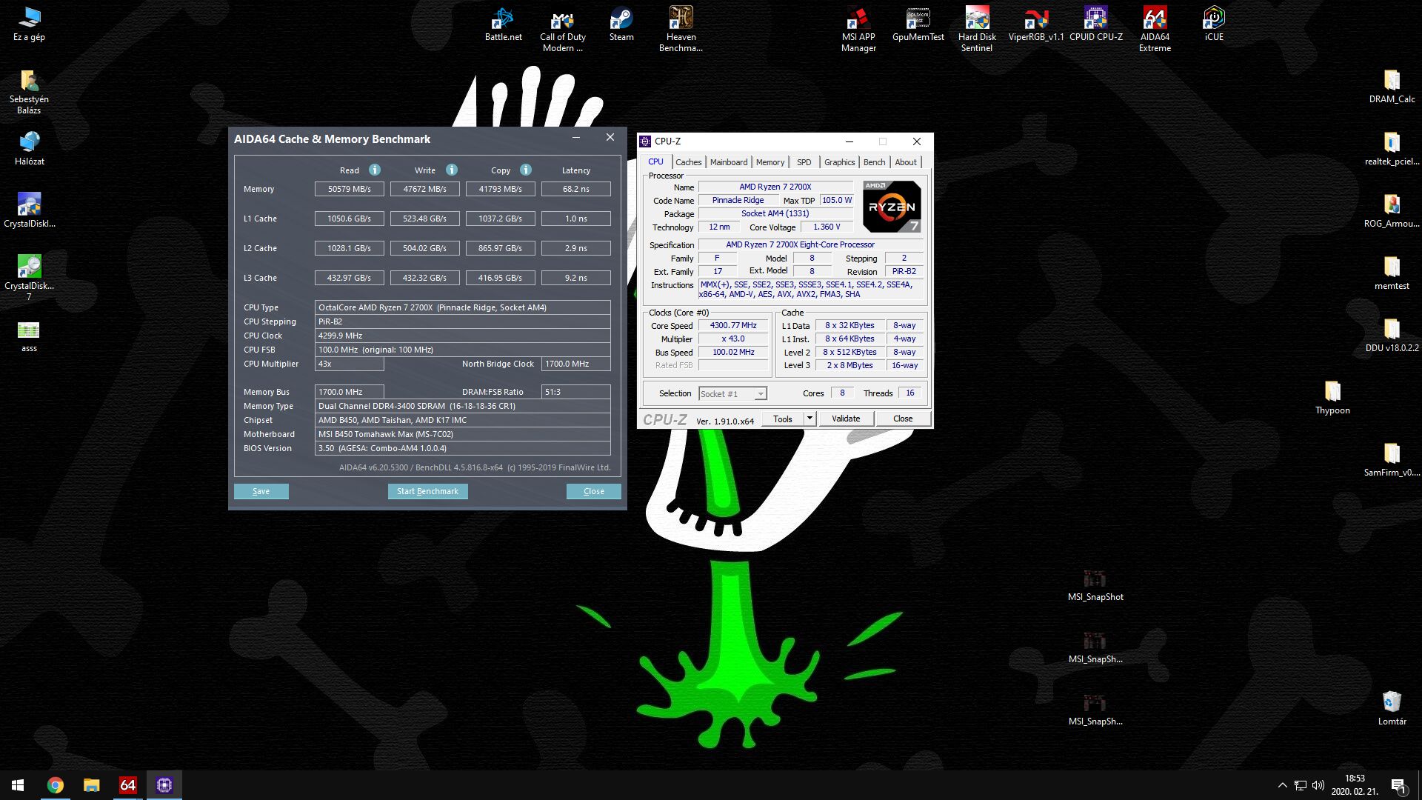Click Save in AIDA64 benchmark window
Viewport: 1422px width, 800px height.
point(261,491)
